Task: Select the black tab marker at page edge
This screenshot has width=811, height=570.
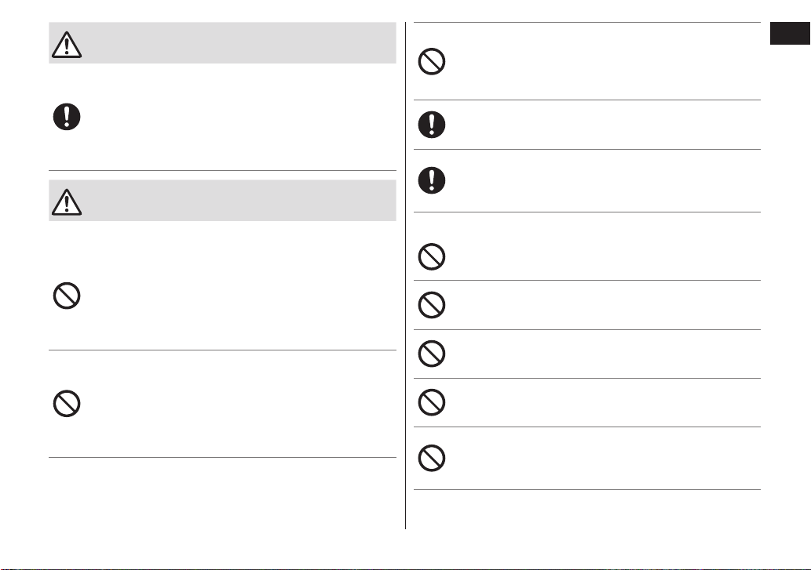Action: point(791,34)
